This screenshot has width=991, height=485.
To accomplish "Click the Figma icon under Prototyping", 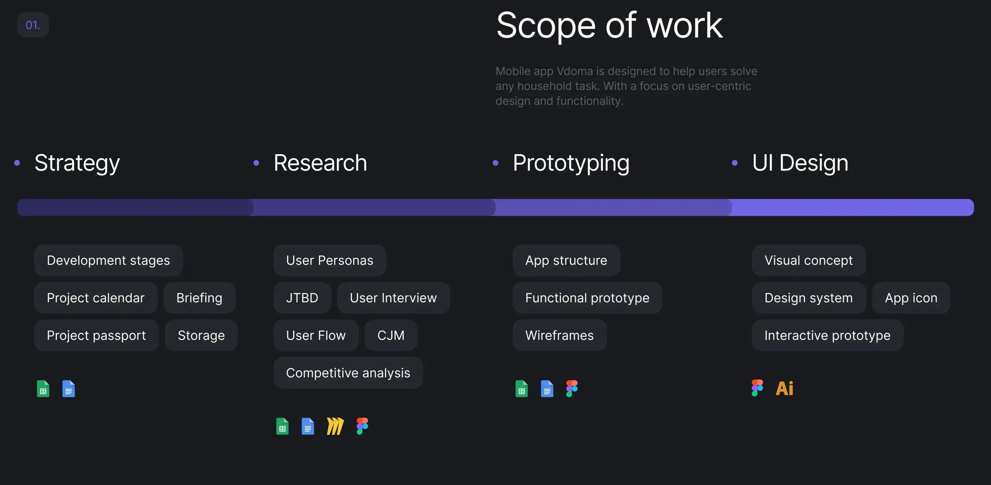I will pyautogui.click(x=572, y=388).
